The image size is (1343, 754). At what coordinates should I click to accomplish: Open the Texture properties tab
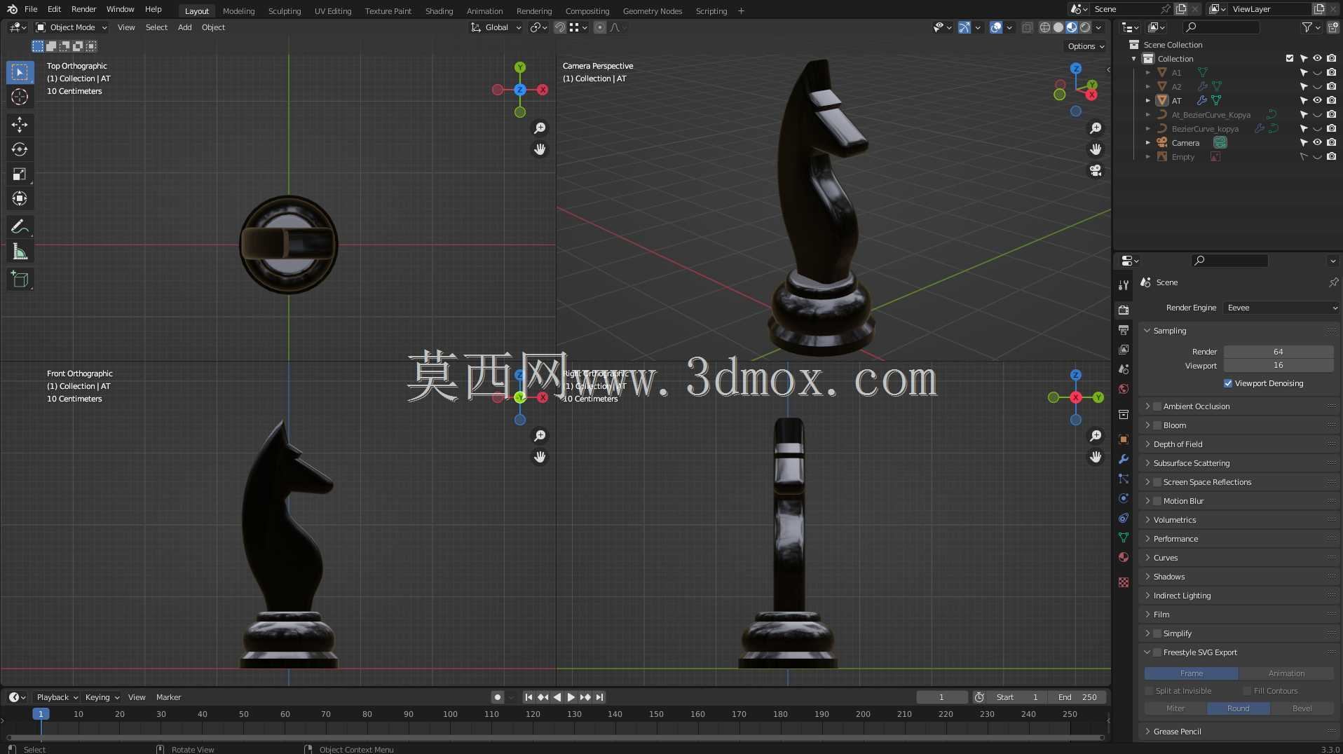click(x=1124, y=582)
